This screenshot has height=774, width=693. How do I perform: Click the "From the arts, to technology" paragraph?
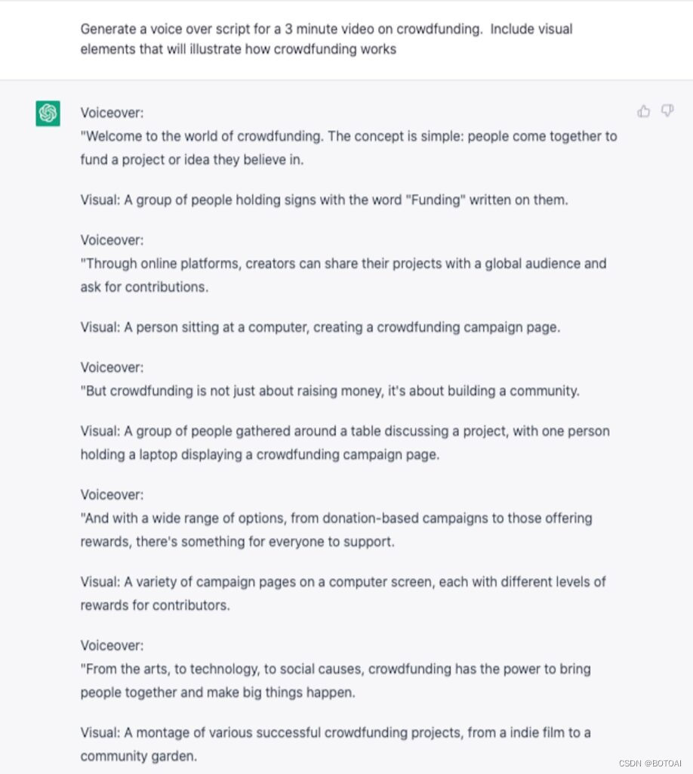pyautogui.click(x=335, y=681)
